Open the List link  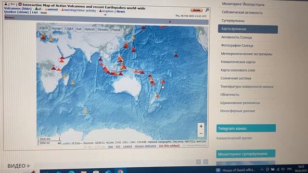pyautogui.click(x=35, y=12)
